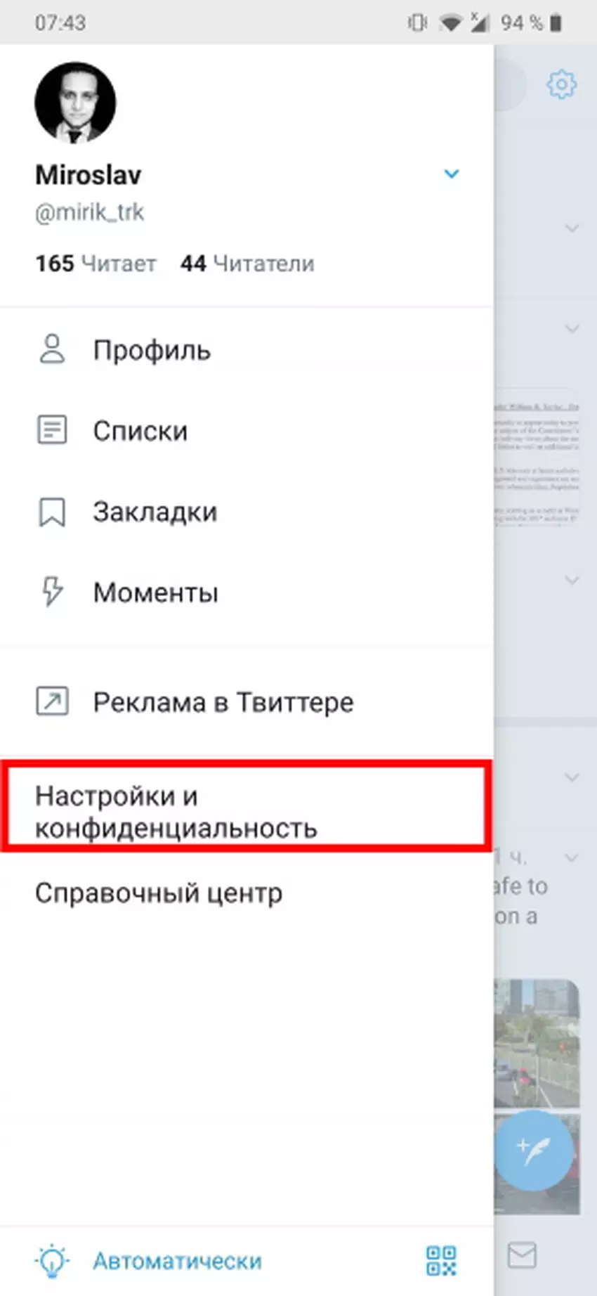Tap the Miroslav profile avatar photo
Image resolution: width=597 pixels, height=1296 pixels.
coord(75,103)
